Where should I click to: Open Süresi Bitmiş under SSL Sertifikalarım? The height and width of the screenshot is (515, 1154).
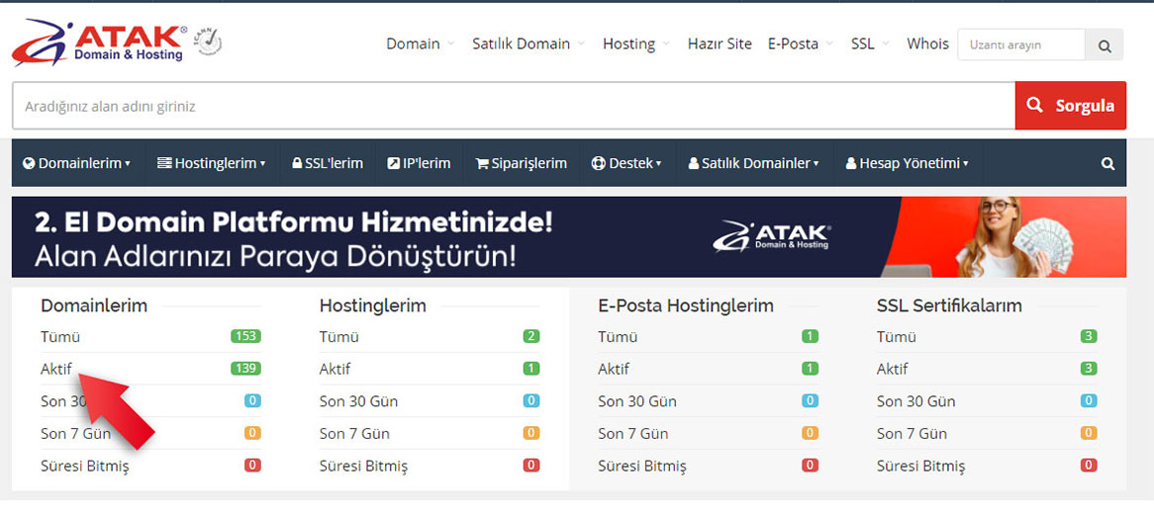pos(920,466)
